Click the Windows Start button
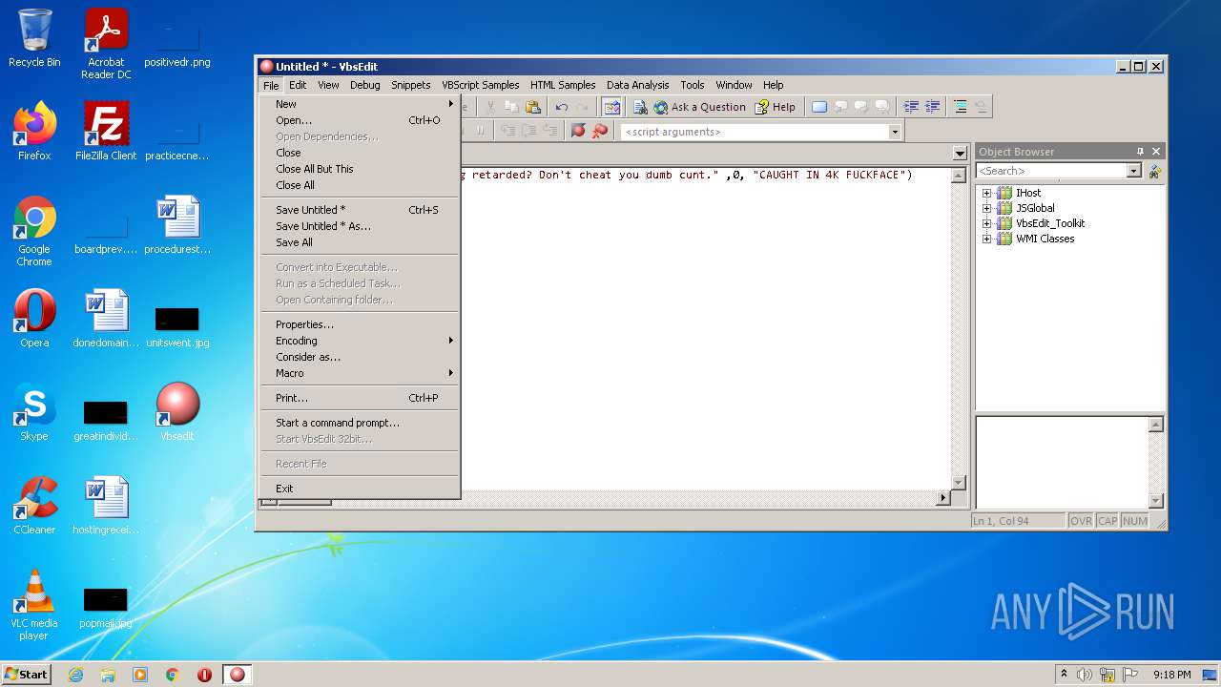Viewport: 1221px width, 687px height. tap(26, 674)
